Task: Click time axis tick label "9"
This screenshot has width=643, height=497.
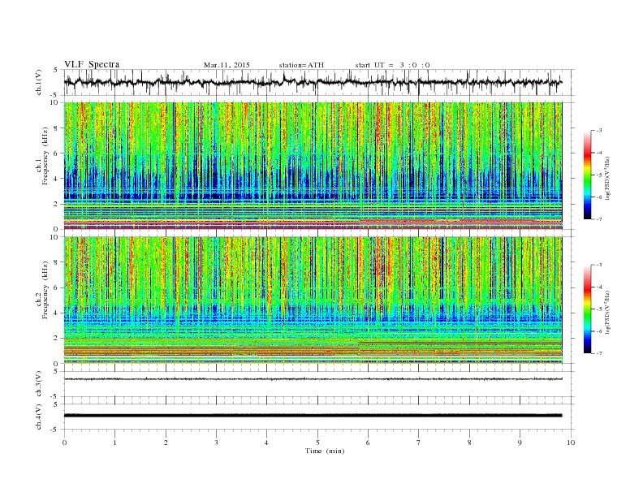Action: [x=520, y=443]
